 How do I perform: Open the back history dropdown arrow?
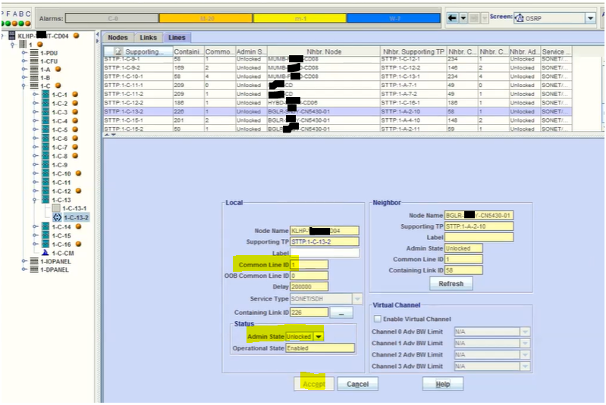click(x=463, y=17)
